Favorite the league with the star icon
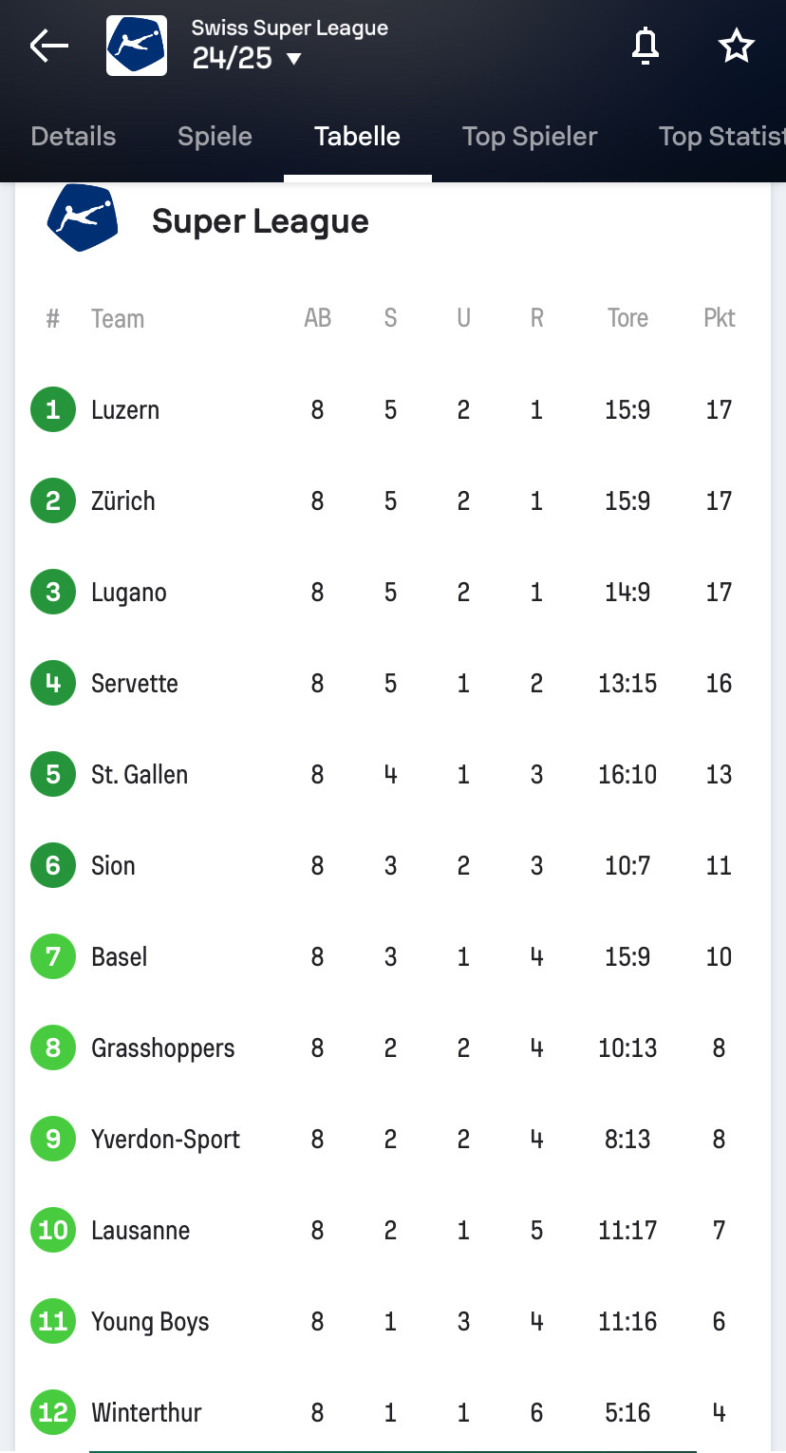The width and height of the screenshot is (786, 1453). tap(736, 46)
